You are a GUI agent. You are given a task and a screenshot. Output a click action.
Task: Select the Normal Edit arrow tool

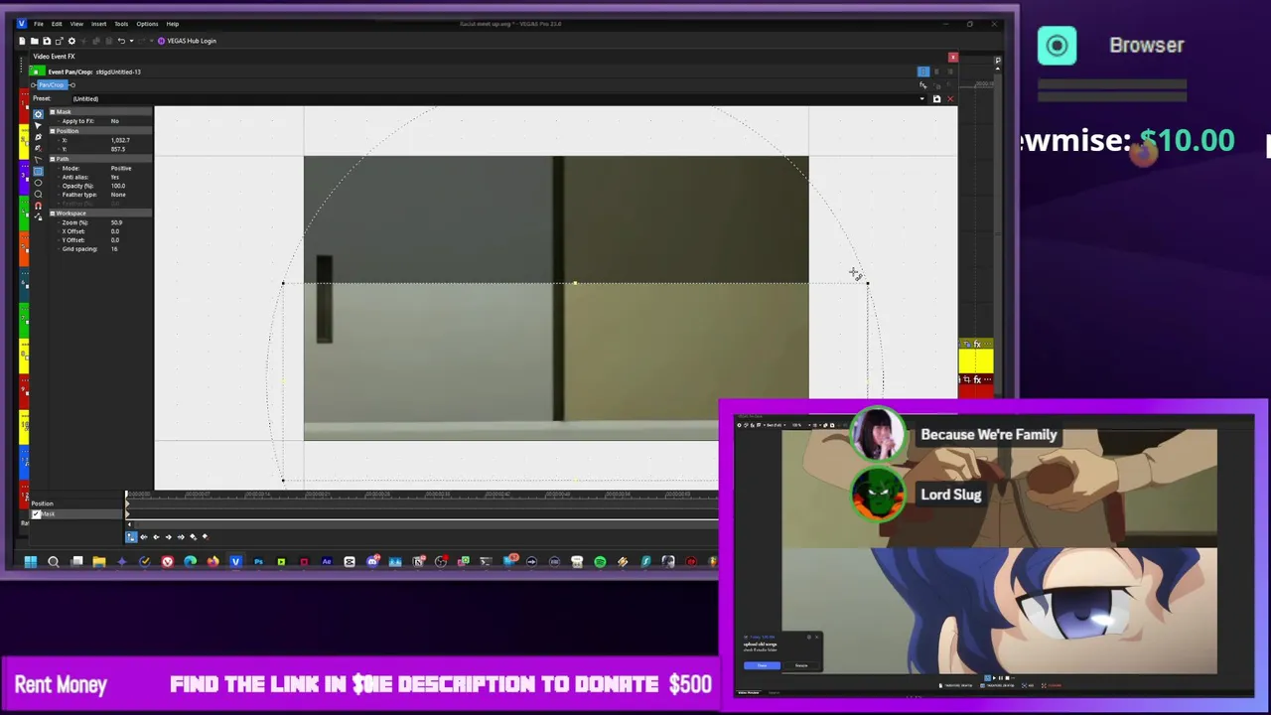coord(38,125)
